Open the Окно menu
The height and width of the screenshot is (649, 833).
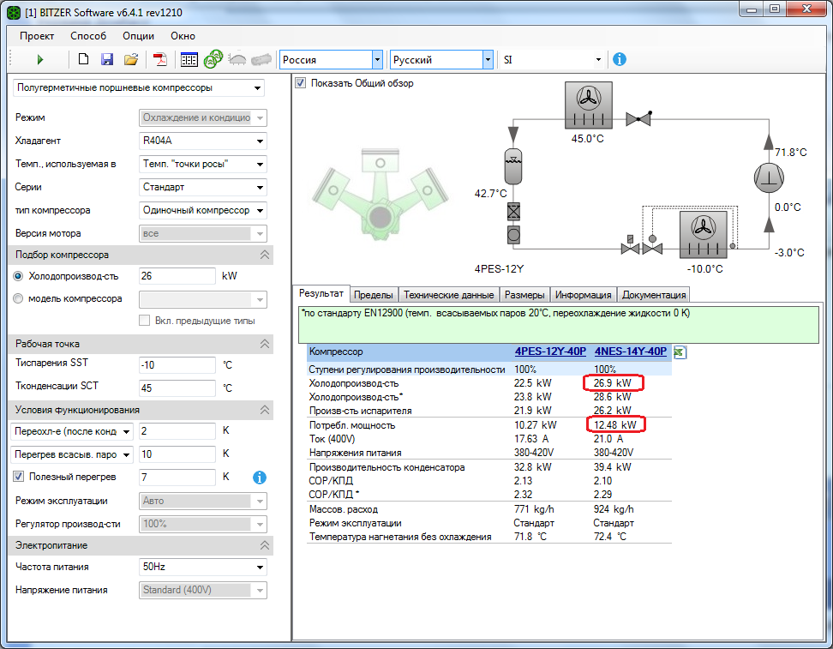coord(183,36)
